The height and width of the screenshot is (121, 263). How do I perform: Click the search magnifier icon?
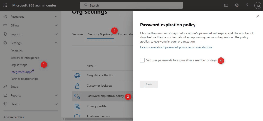[85, 5]
